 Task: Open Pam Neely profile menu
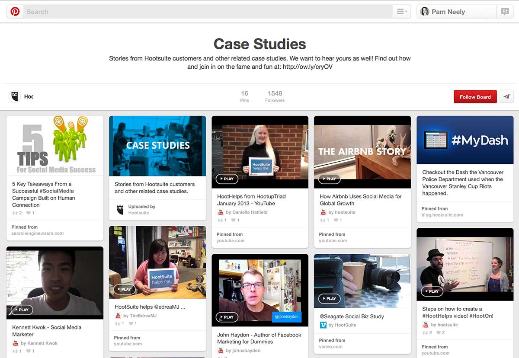(456, 12)
